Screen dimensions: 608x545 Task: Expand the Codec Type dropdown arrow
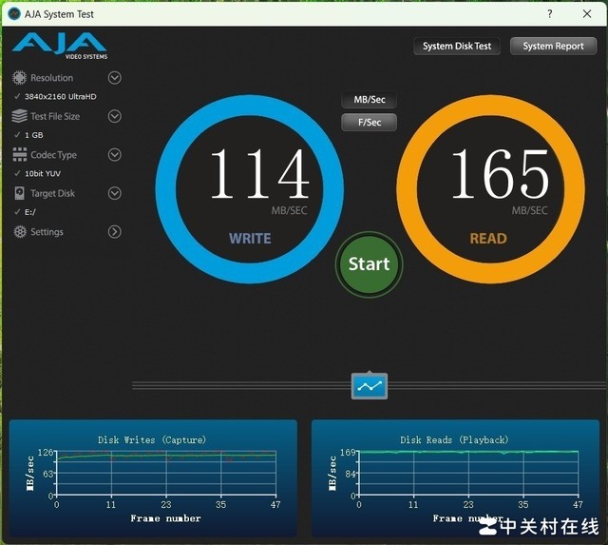click(x=114, y=154)
